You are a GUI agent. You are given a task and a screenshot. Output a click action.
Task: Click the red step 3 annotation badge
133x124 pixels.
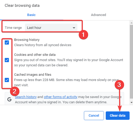(x=119, y=85)
